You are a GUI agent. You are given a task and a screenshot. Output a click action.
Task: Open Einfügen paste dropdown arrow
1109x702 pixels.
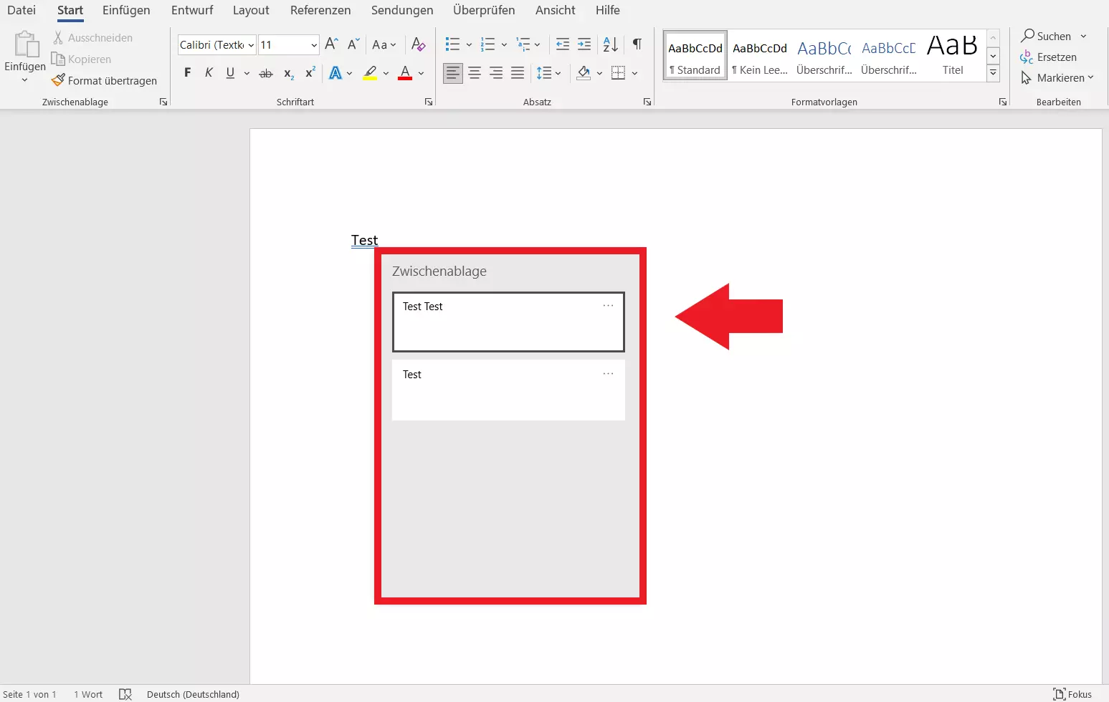coord(25,80)
